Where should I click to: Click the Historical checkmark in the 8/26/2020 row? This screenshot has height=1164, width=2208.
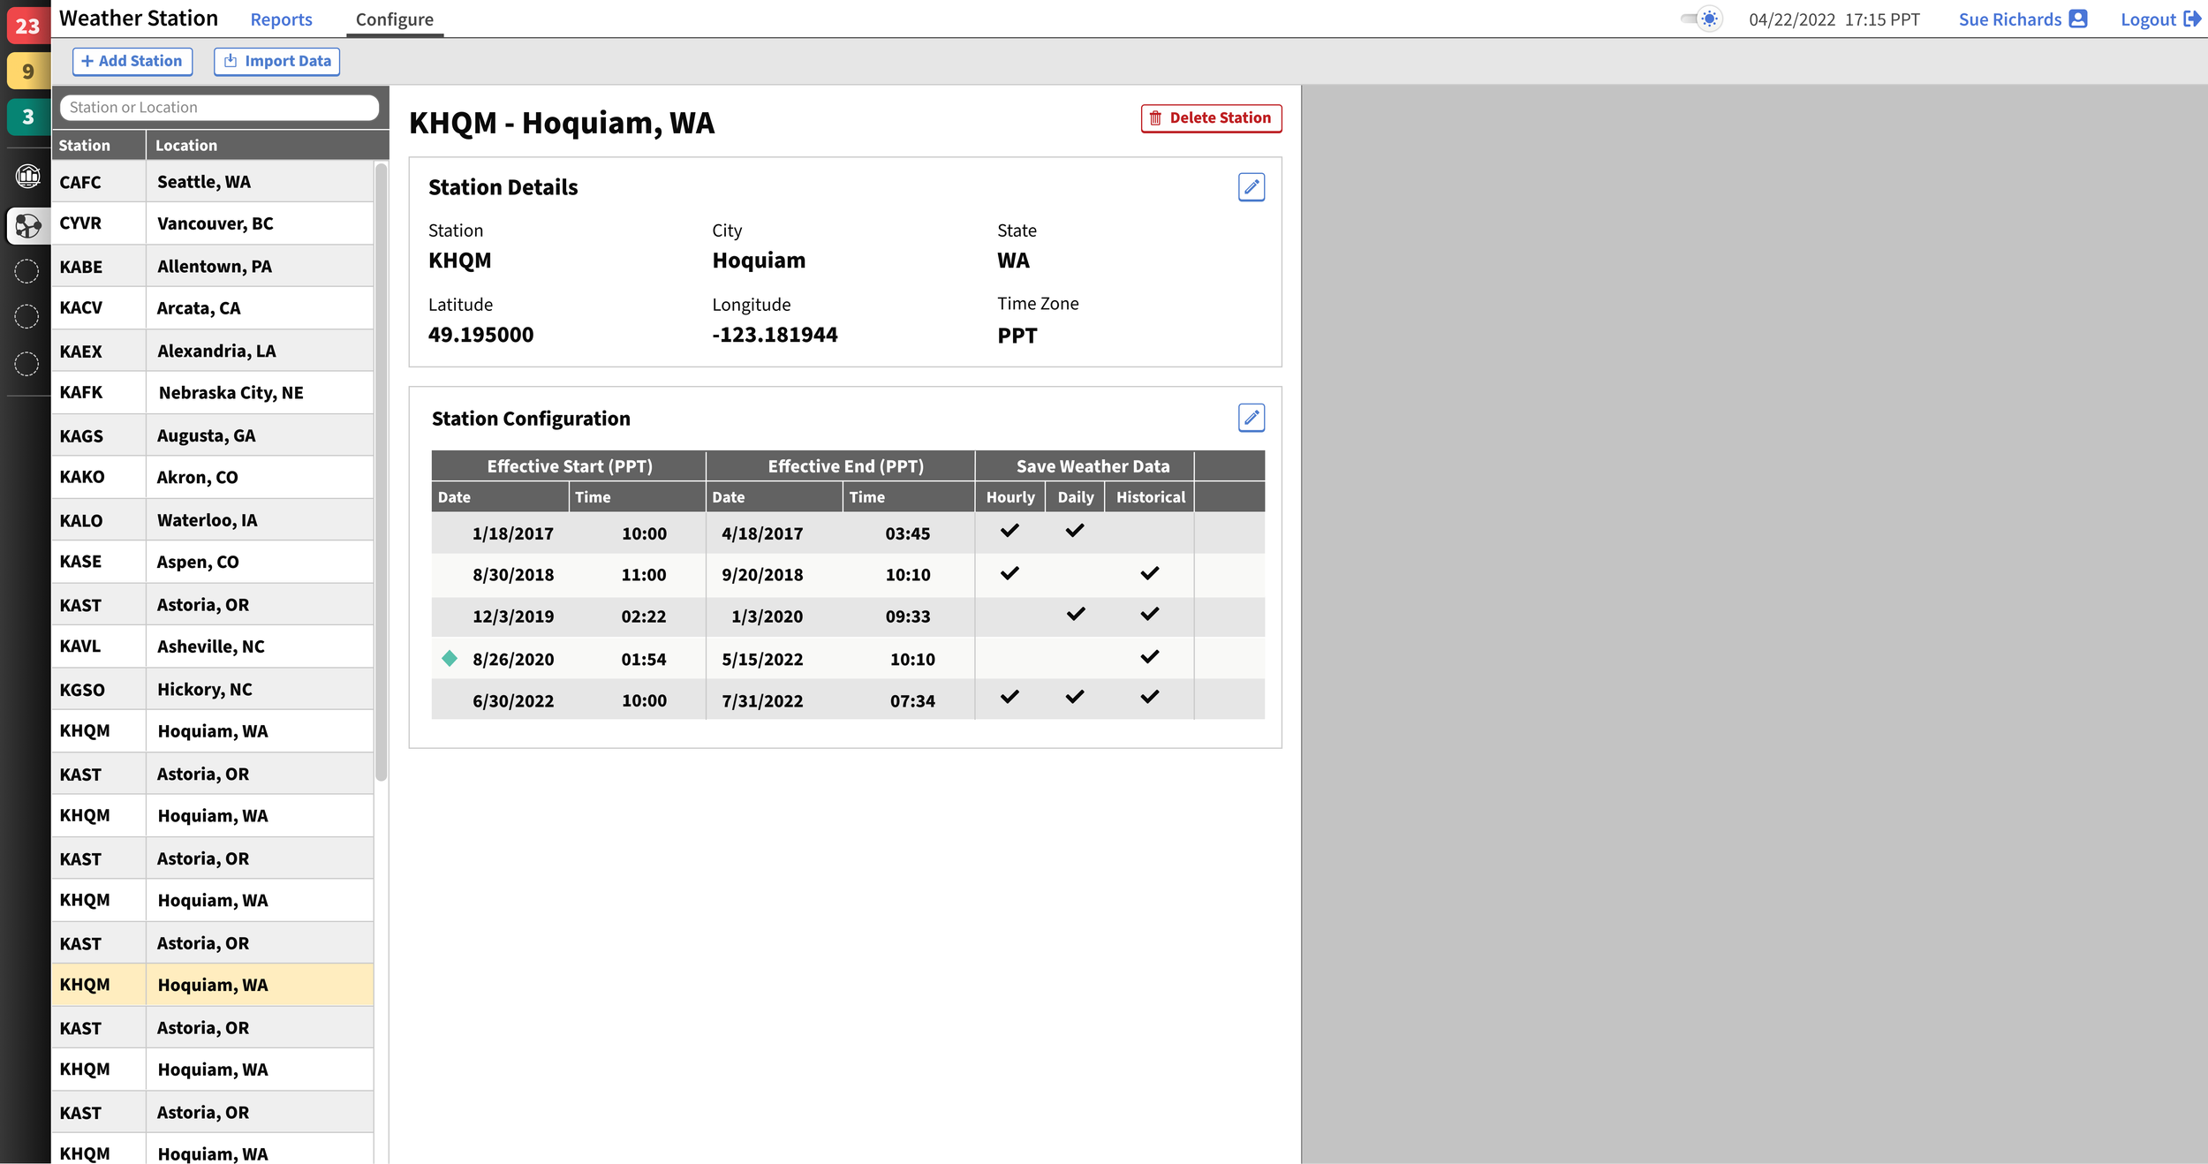pos(1149,656)
